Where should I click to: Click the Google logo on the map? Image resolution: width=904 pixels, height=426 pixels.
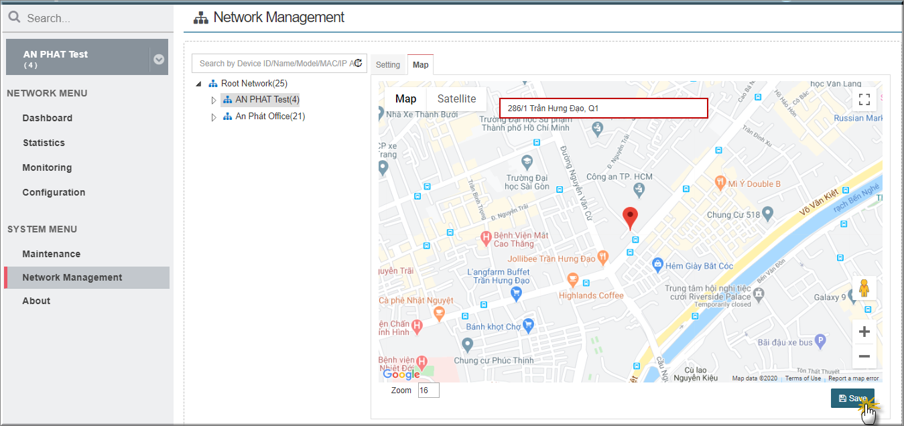point(401,374)
